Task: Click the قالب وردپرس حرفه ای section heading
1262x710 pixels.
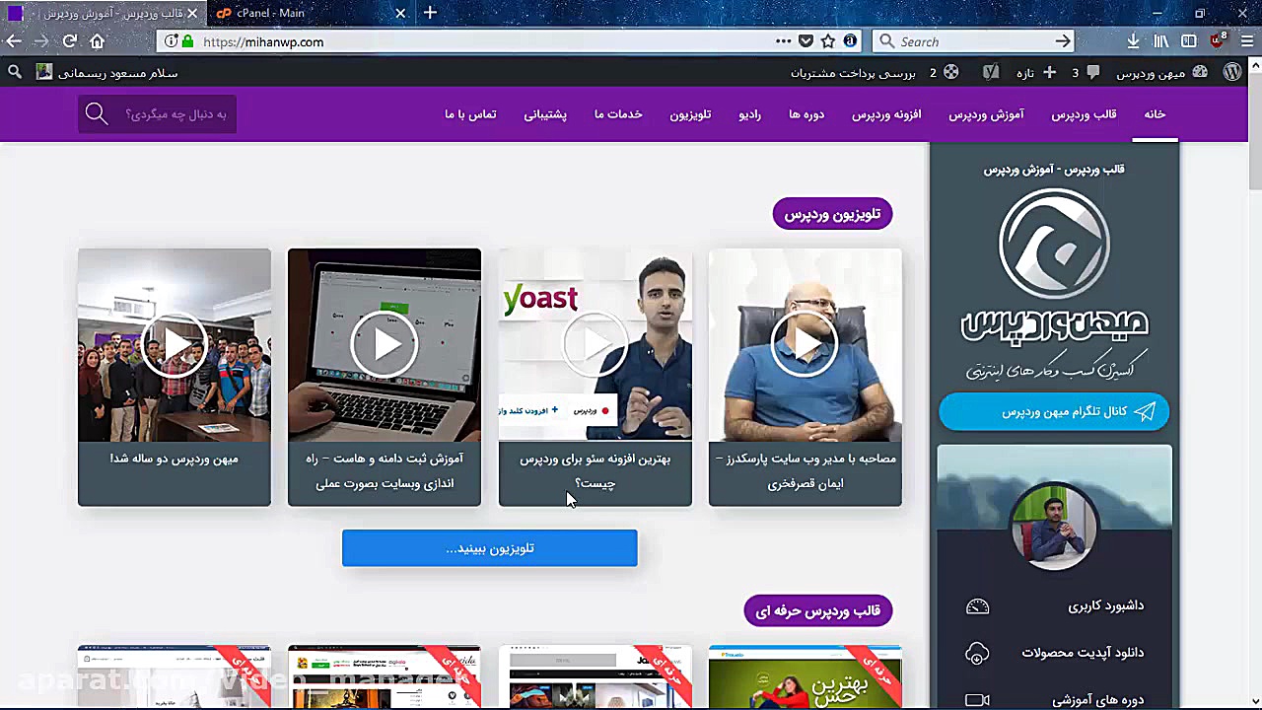Action: [818, 611]
